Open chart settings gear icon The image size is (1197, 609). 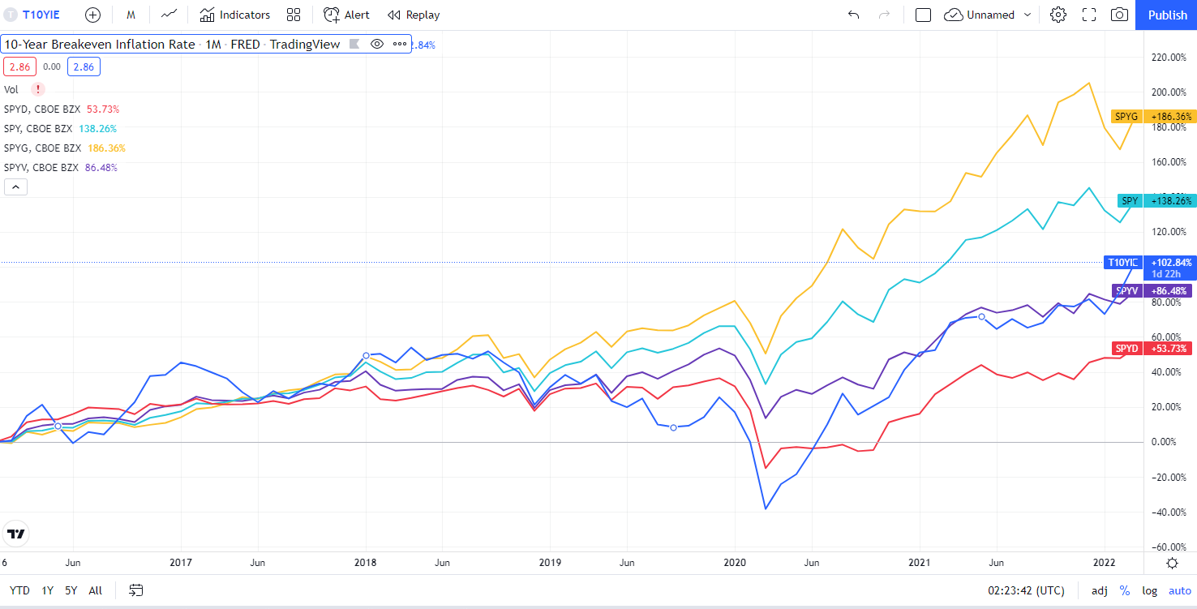point(1058,15)
